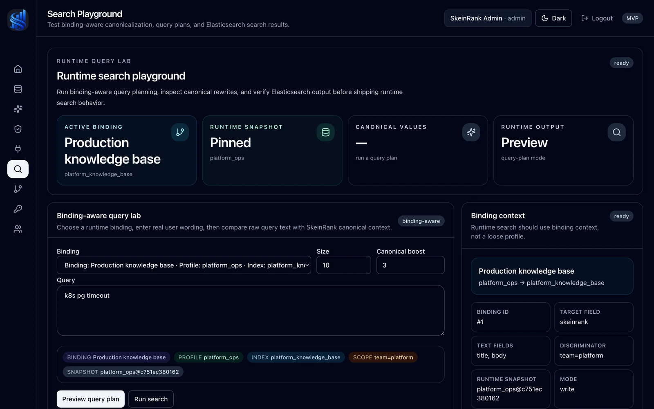This screenshot has height=409, width=654.
Task: Click the magnifier icon on the Runtime Output card
Action: pos(616,132)
